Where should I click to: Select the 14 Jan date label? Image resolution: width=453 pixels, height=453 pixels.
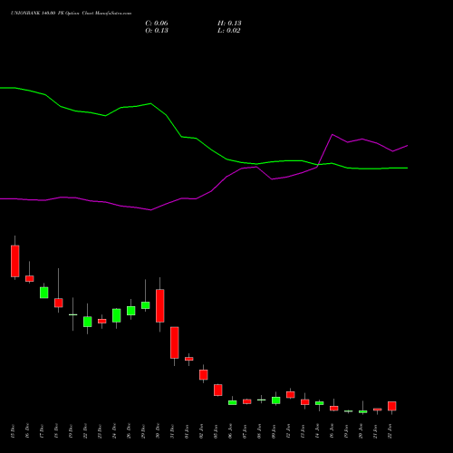coord(317,431)
